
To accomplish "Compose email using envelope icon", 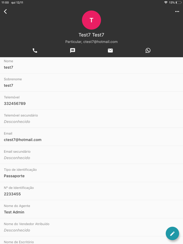I will (x=110, y=50).
